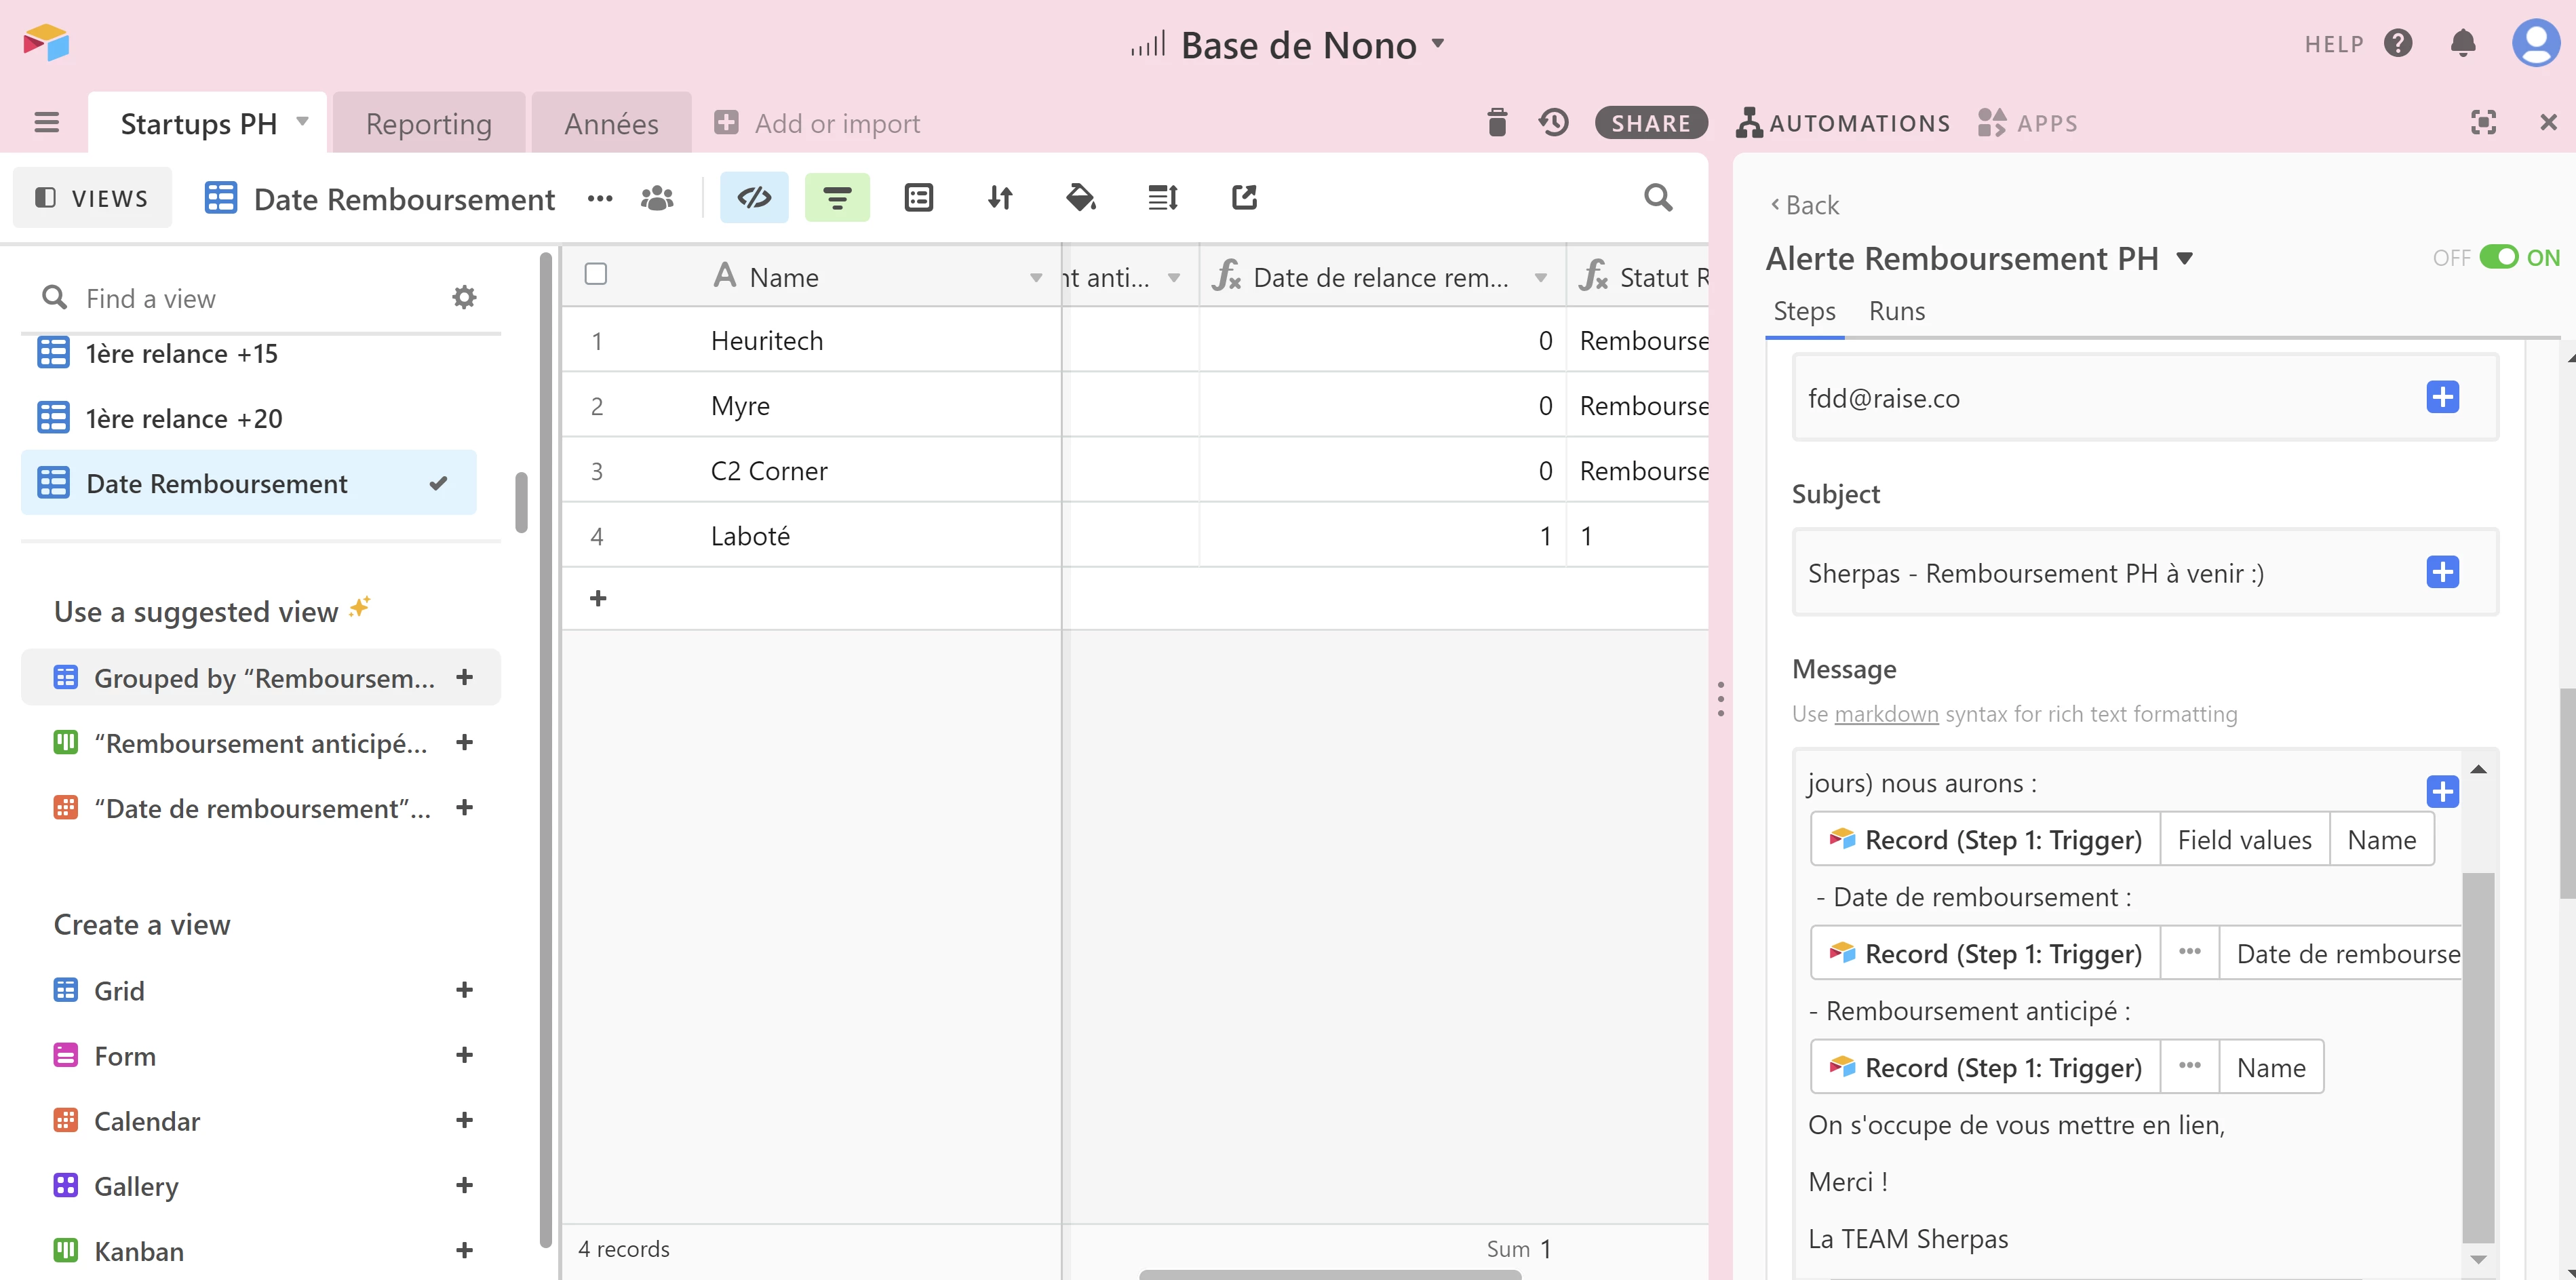Add suggested Remboursement anticipé kanban view
Image resolution: width=2576 pixels, height=1280 pixels.
pos(464,742)
